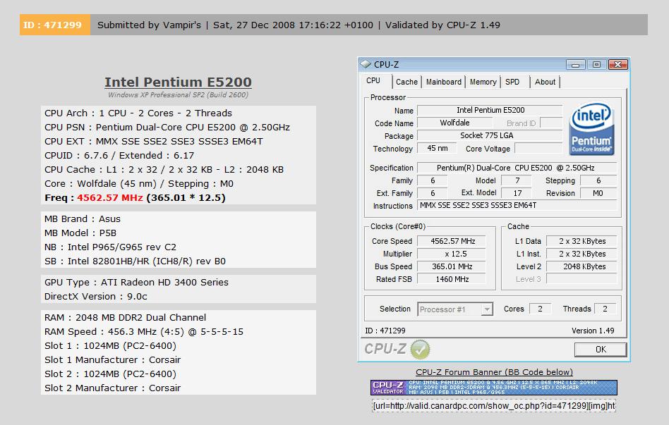
Task: Click the Instructions field MMX SSE SSE2
Action: [517, 206]
